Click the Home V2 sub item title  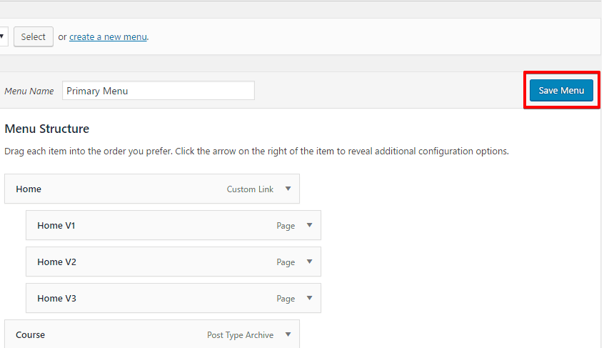(56, 262)
